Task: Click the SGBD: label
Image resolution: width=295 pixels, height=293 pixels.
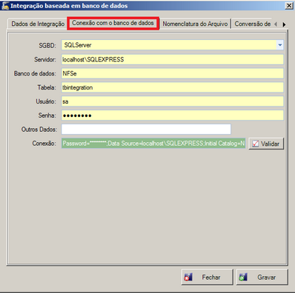Action: [47, 45]
